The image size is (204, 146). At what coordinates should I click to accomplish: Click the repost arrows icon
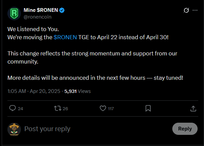pos(57,108)
